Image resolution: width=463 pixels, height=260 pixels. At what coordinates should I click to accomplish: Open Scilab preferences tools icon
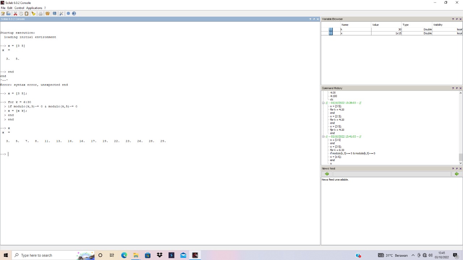(61, 13)
